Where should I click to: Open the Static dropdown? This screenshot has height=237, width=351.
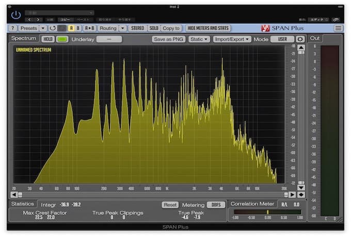tap(199, 39)
